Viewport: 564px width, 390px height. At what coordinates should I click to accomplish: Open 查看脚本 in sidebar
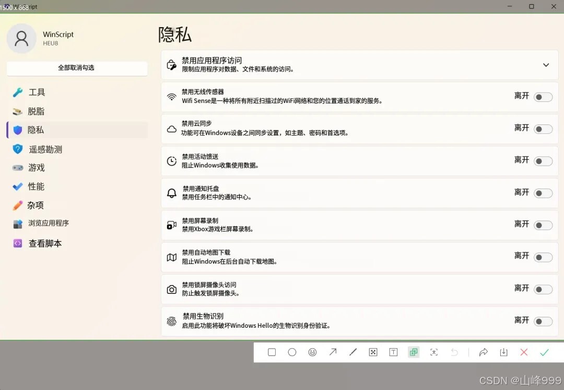click(x=77, y=244)
